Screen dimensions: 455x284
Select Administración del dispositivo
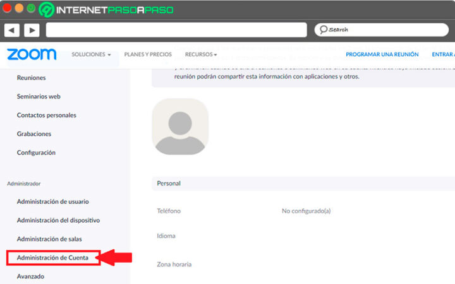point(58,220)
